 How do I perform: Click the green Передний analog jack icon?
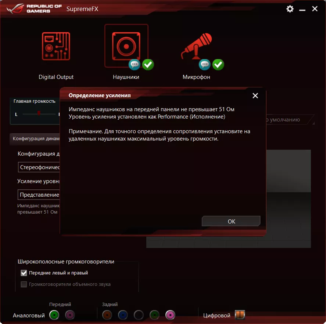click(x=54, y=315)
